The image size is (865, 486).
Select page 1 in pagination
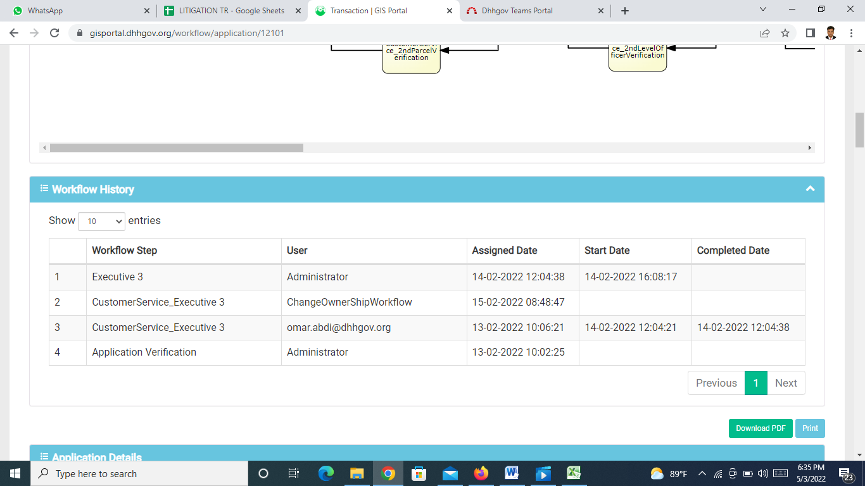pos(756,383)
